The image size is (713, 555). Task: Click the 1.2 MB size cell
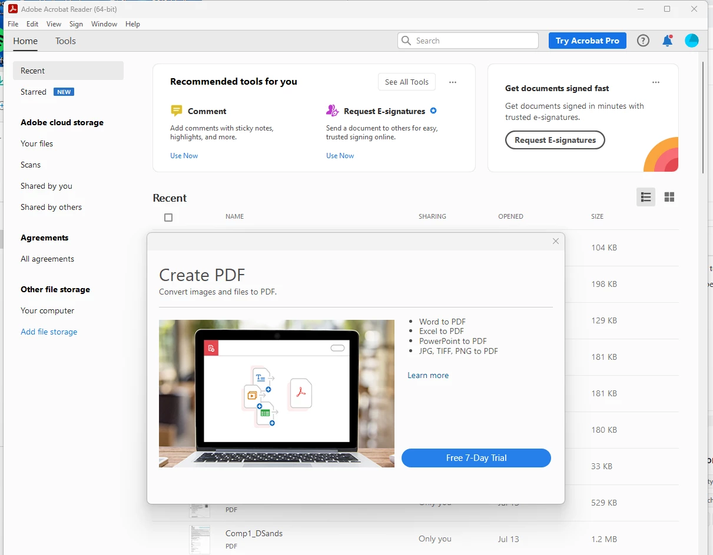603,539
